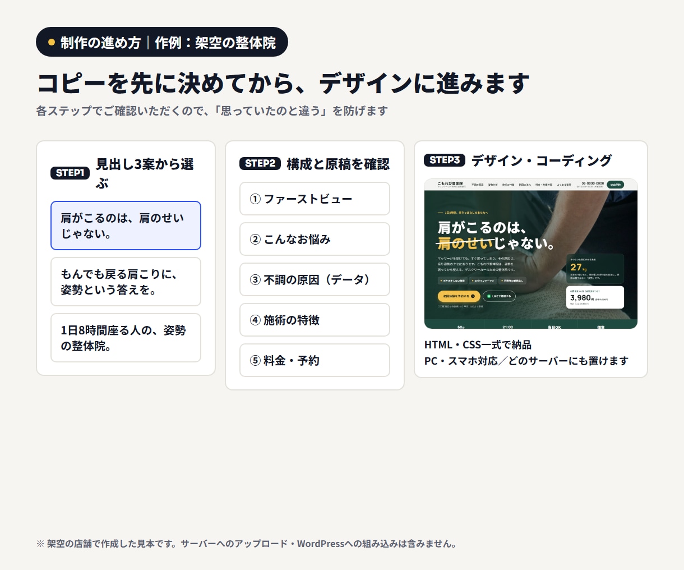Click the 肩のせい strikethrough headline in the mockup

(465, 243)
